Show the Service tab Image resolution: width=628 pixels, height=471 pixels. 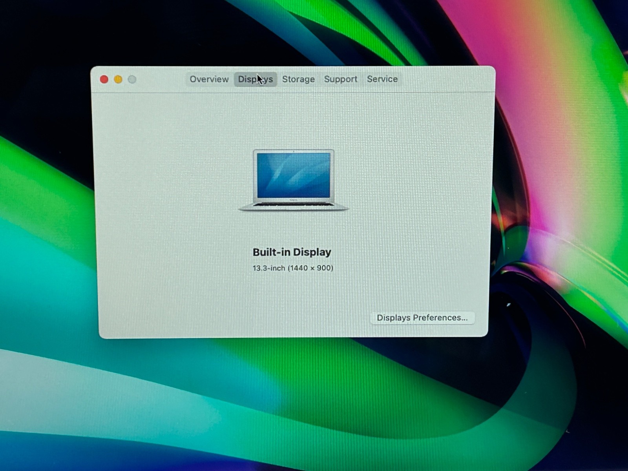pyautogui.click(x=382, y=79)
